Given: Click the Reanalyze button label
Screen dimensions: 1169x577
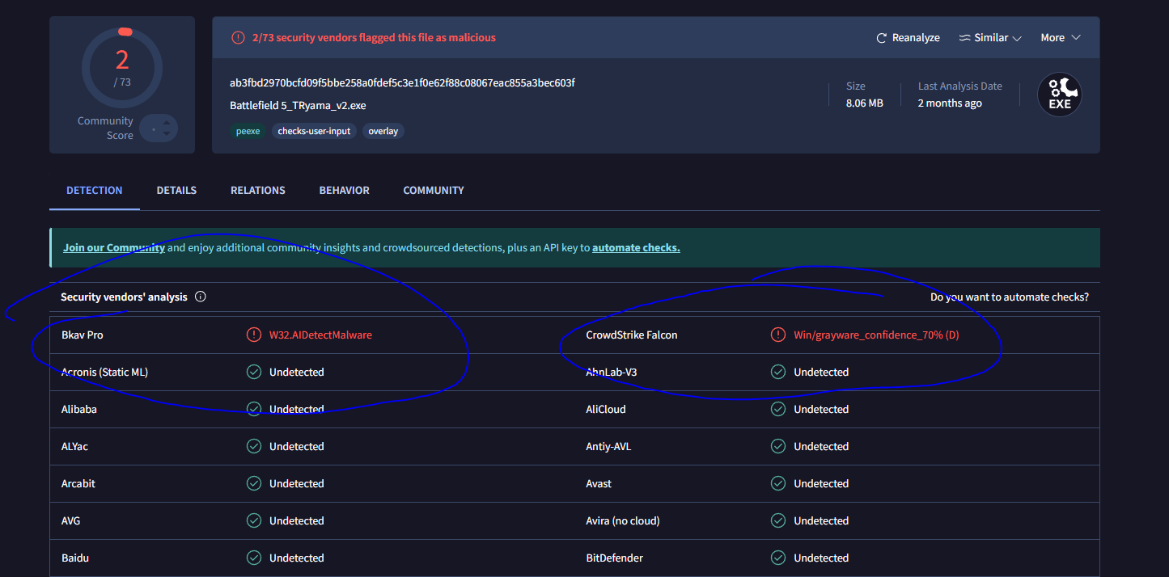Looking at the screenshot, I should coord(916,38).
